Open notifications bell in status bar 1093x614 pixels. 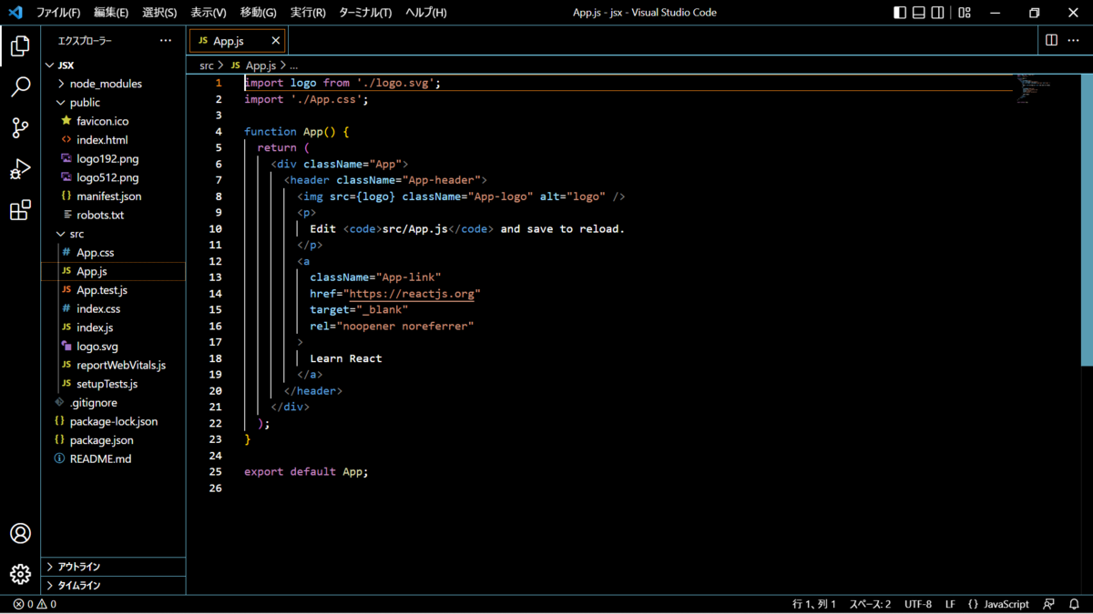click(x=1074, y=604)
